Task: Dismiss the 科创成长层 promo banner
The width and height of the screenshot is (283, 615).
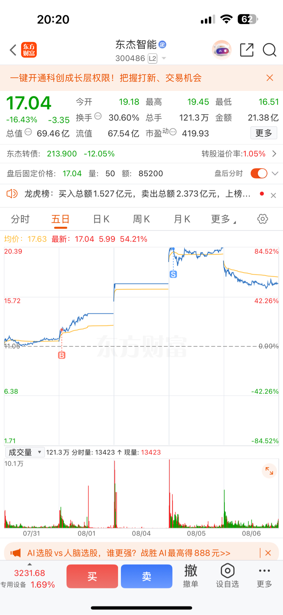Action: click(x=270, y=78)
